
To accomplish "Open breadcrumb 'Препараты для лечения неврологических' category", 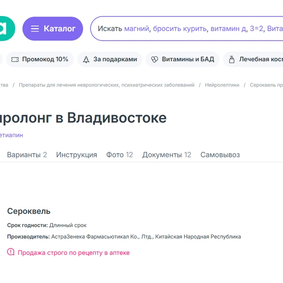I will [107, 85].
